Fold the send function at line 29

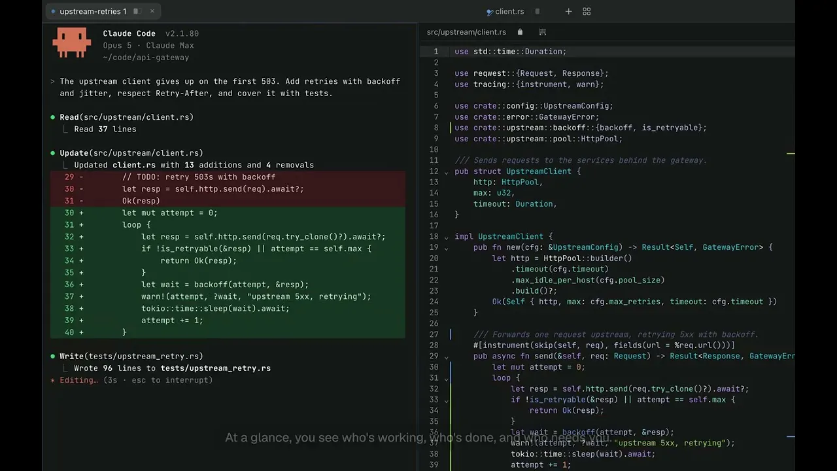tap(447, 357)
